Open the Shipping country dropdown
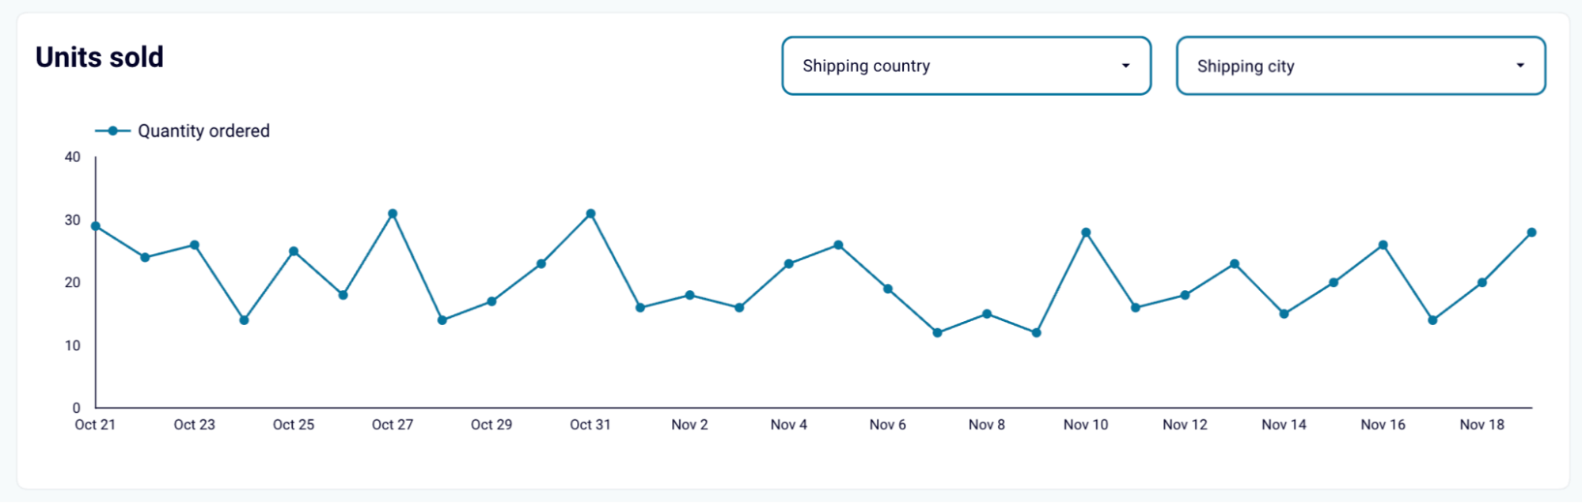This screenshot has height=503, width=1582. pyautogui.click(x=966, y=66)
